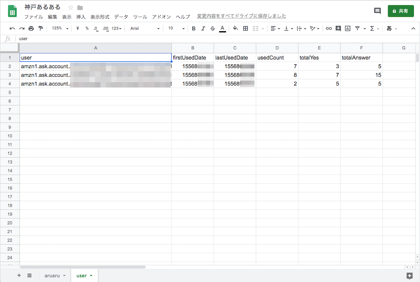Click the merge cells icon

pos(256,28)
